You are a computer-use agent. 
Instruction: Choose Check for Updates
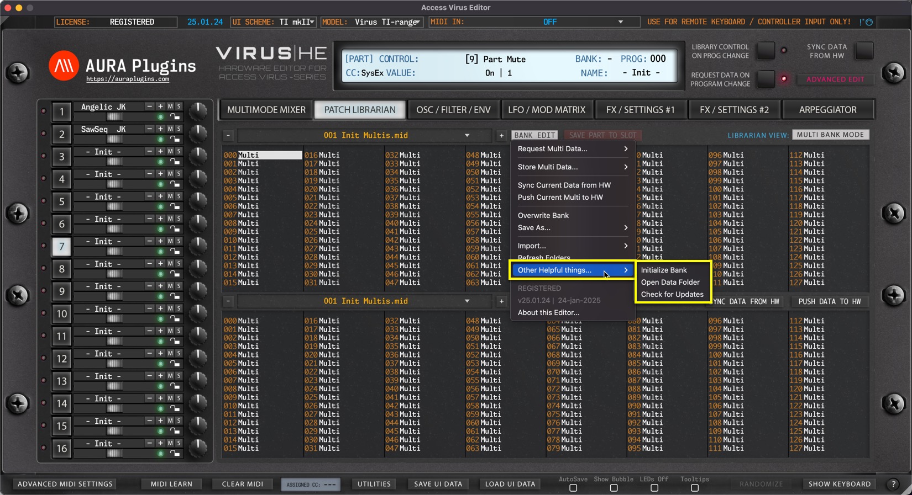(x=673, y=295)
